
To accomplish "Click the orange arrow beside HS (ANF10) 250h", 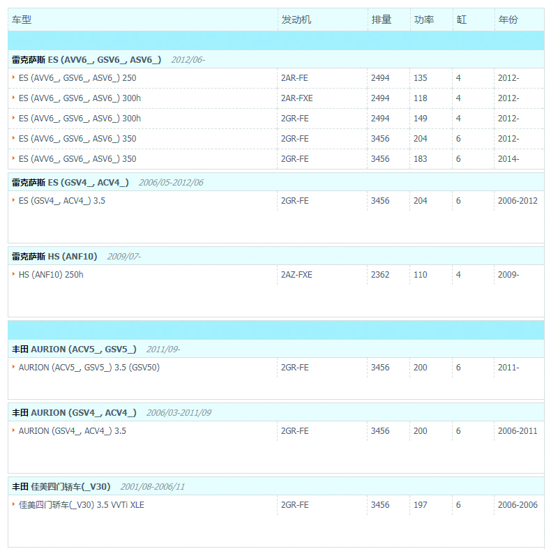I will point(13,273).
